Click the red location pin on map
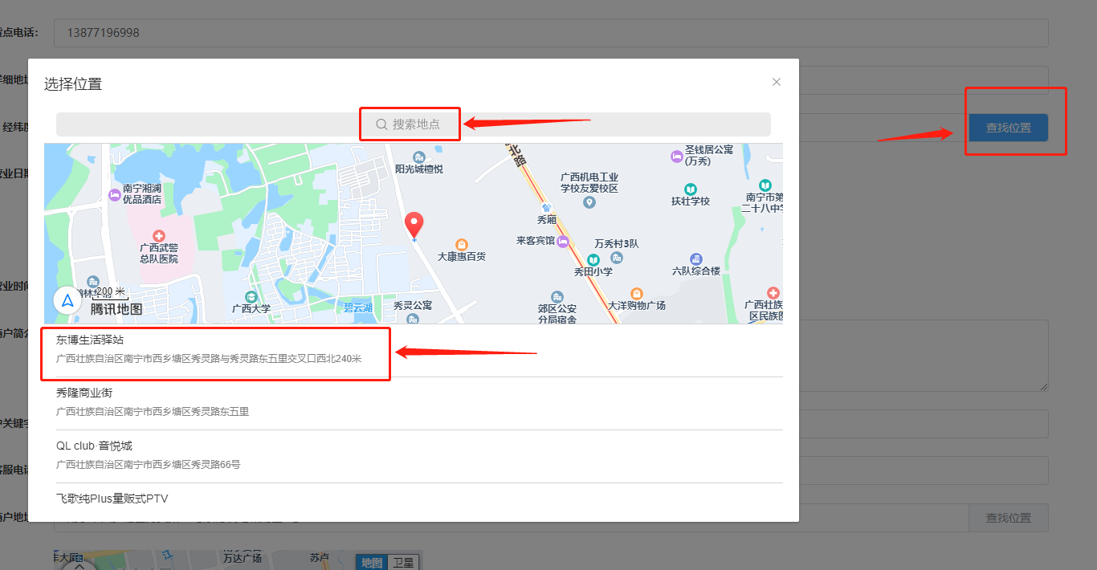Image resolution: width=1097 pixels, height=570 pixels. tap(414, 225)
